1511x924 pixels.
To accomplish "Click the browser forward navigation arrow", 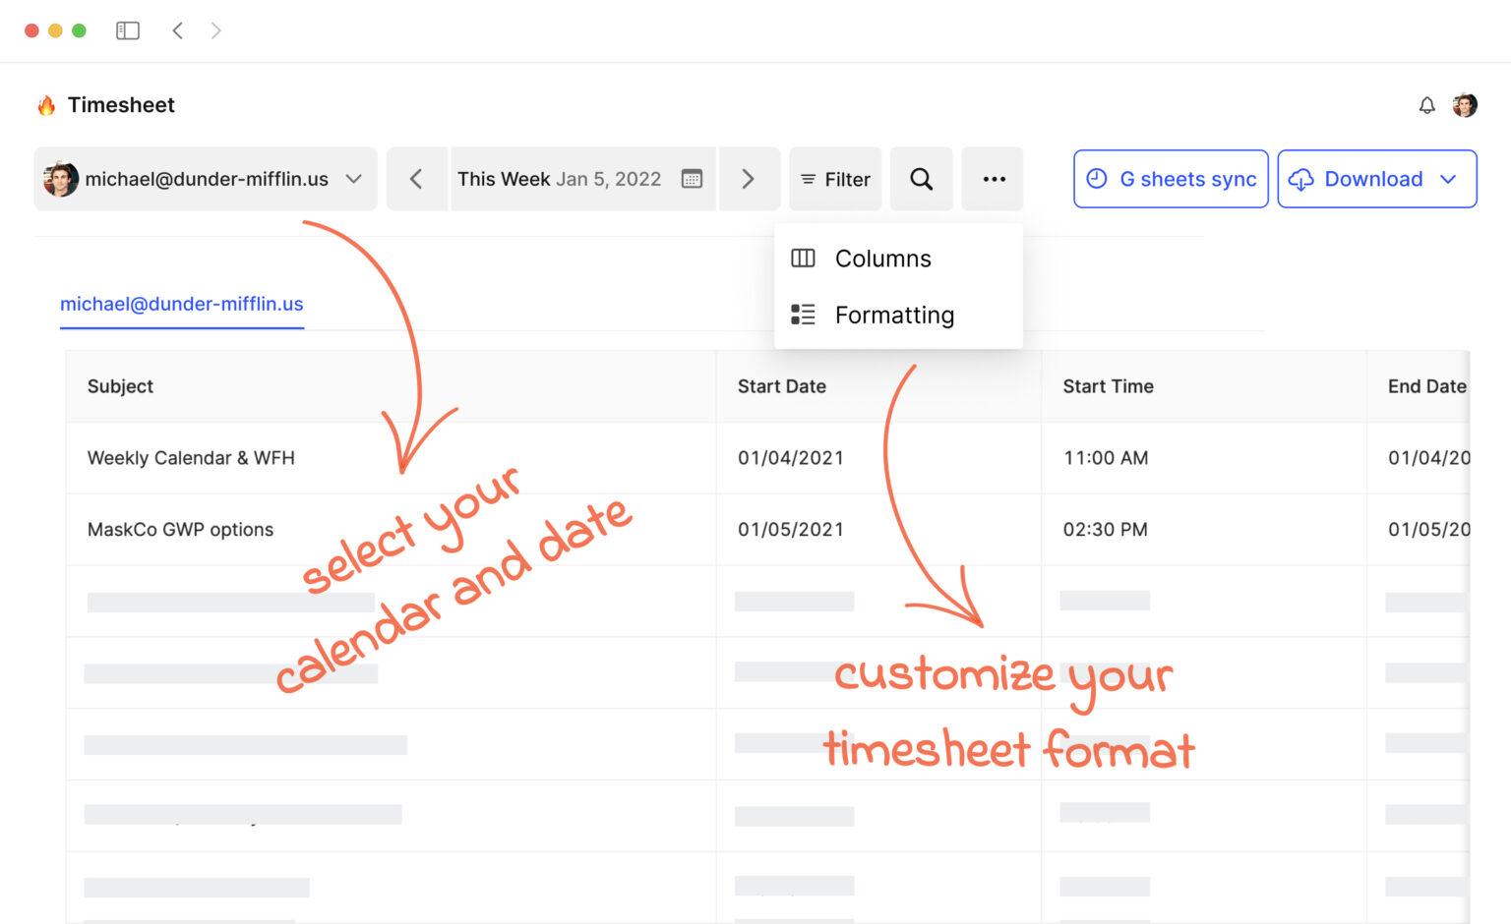I will (215, 30).
